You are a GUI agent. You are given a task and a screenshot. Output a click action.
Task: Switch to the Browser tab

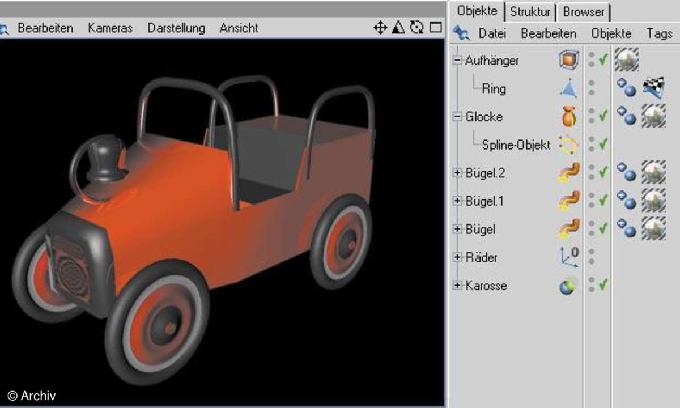[x=584, y=12]
